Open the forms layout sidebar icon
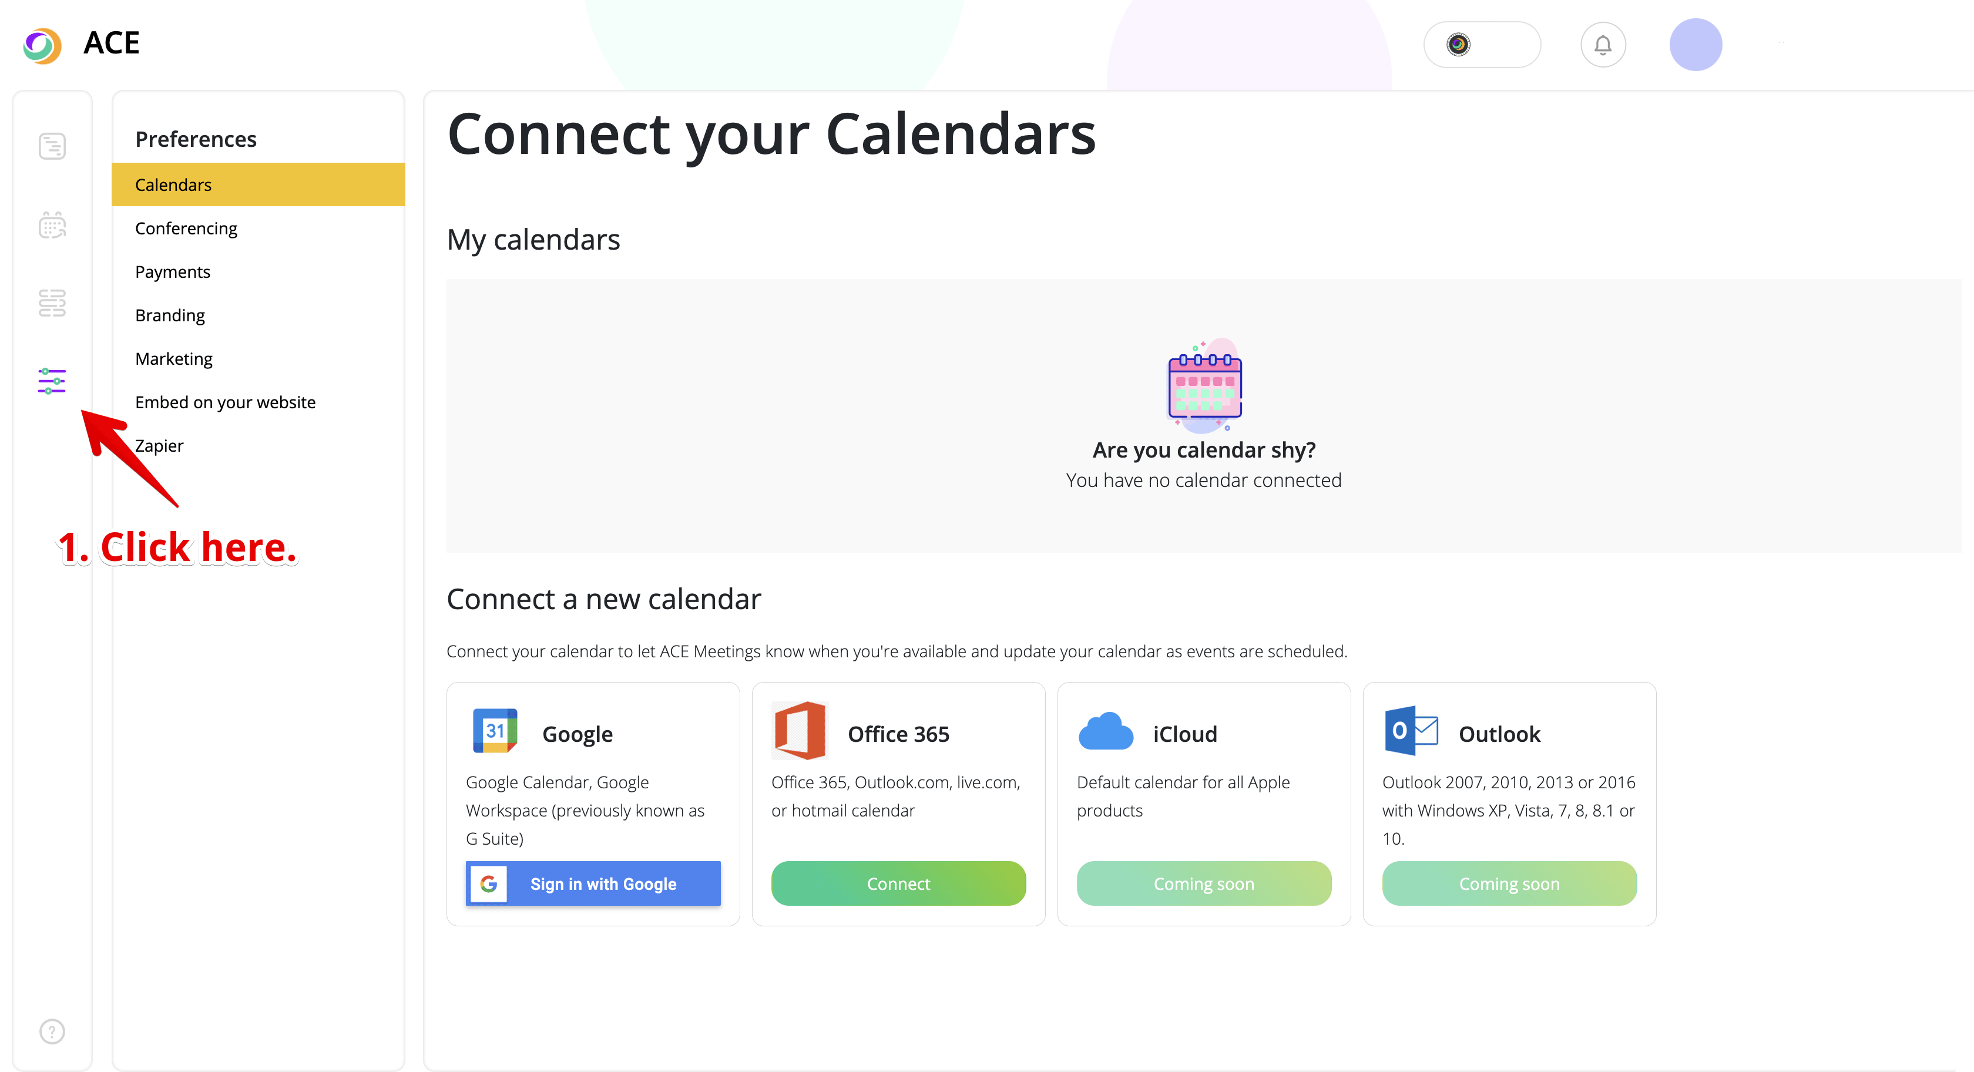Image resolution: width=1974 pixels, height=1072 pixels. (x=52, y=304)
